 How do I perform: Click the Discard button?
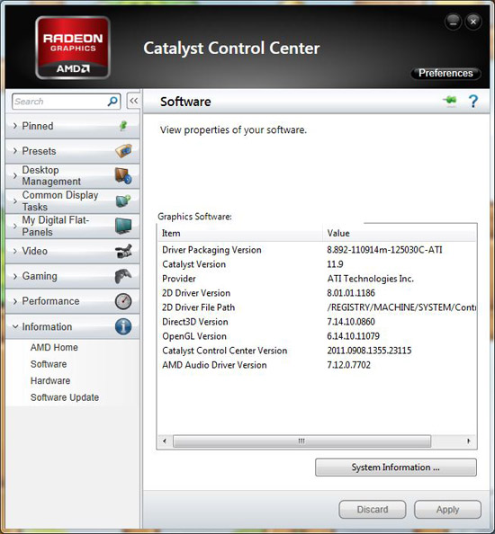tap(373, 510)
